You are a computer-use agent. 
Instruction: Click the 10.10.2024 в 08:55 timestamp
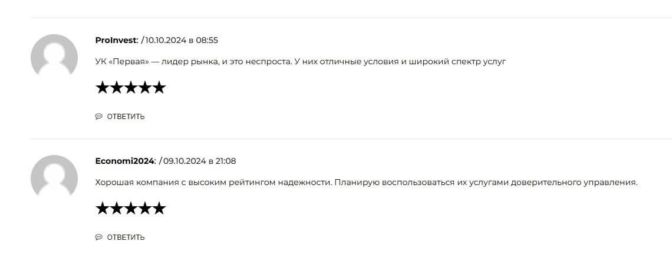[182, 40]
